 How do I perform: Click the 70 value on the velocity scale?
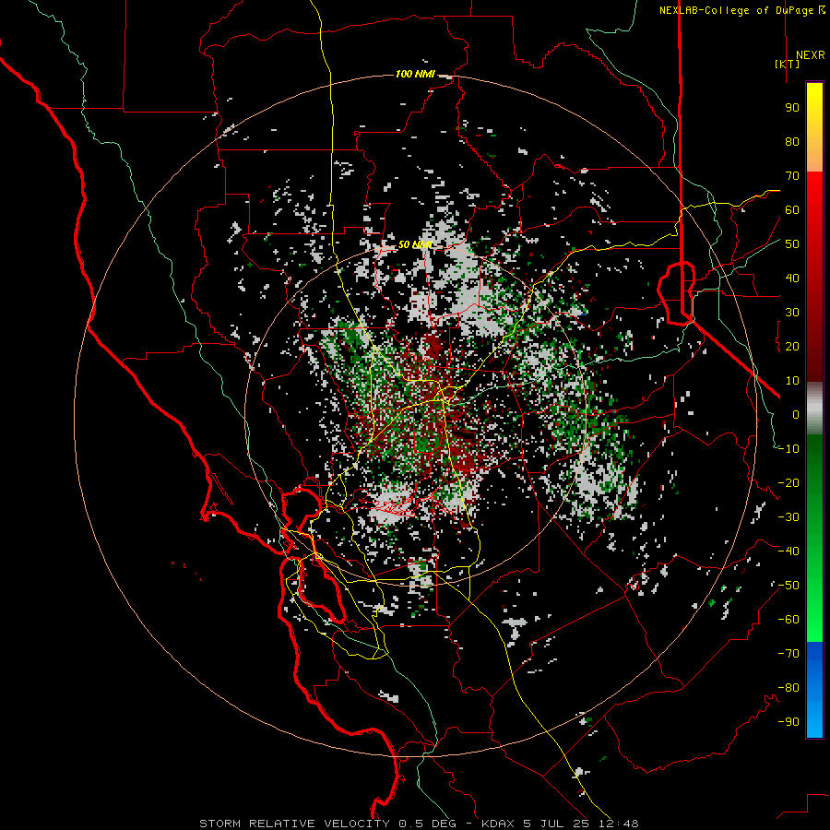[792, 176]
